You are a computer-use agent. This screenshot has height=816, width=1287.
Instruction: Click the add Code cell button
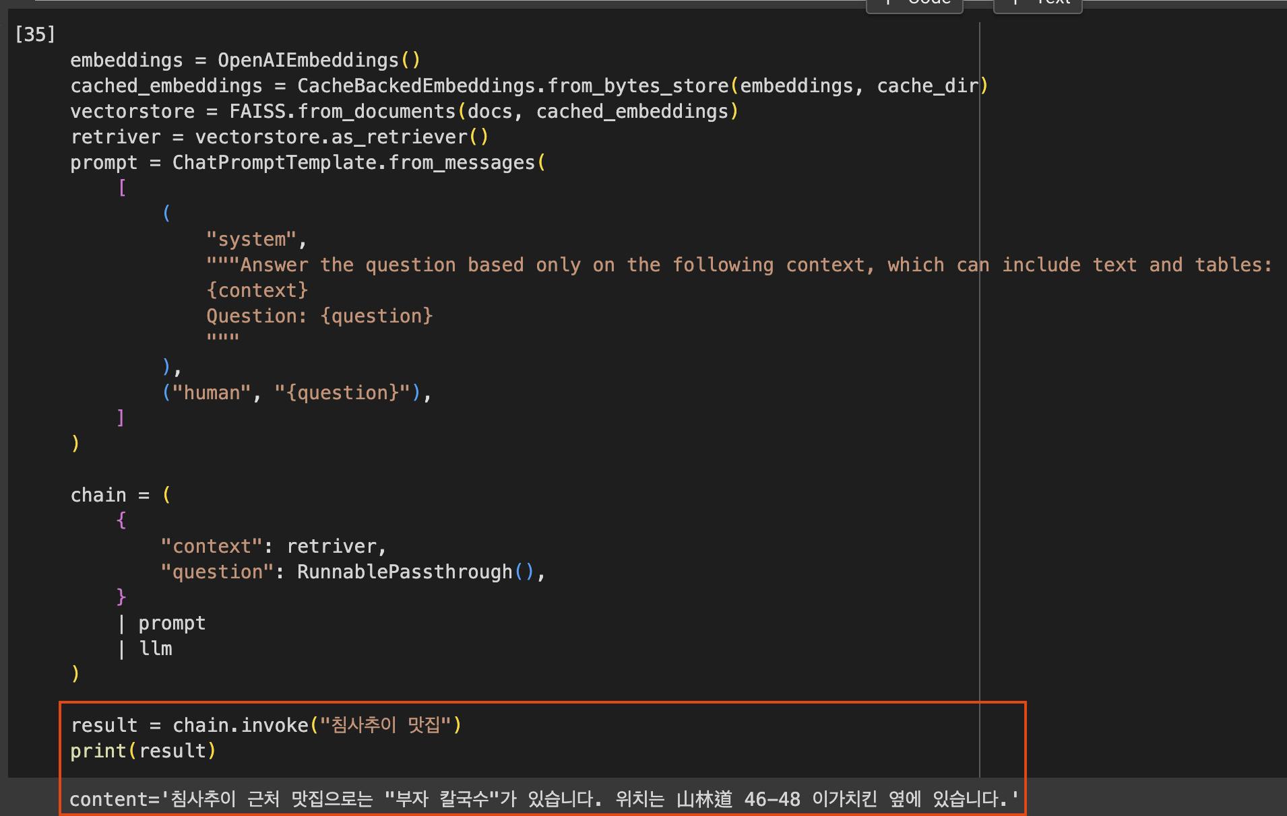point(914,4)
